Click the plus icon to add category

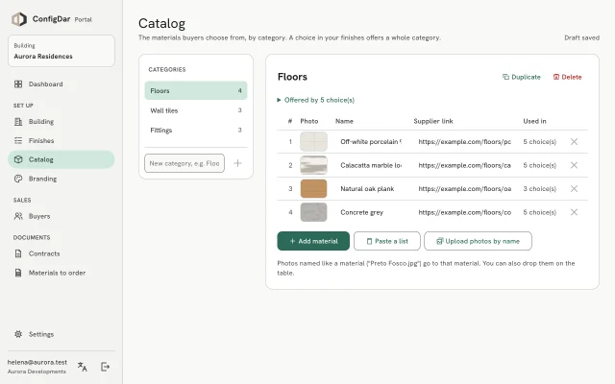point(237,163)
